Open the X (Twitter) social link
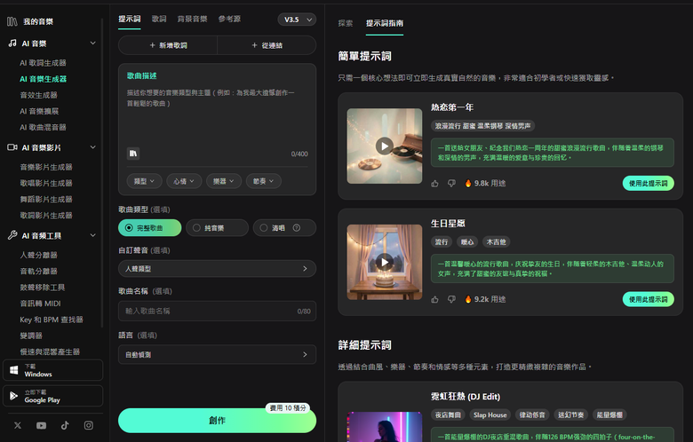This screenshot has height=442, width=693. (18, 425)
